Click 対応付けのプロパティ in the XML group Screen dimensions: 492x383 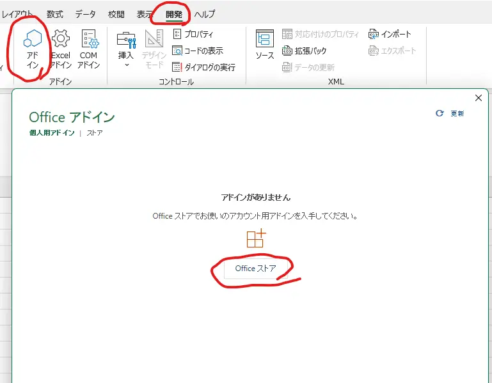[320, 34]
